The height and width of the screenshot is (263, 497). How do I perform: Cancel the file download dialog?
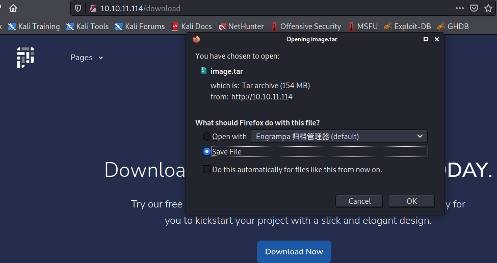(x=359, y=201)
